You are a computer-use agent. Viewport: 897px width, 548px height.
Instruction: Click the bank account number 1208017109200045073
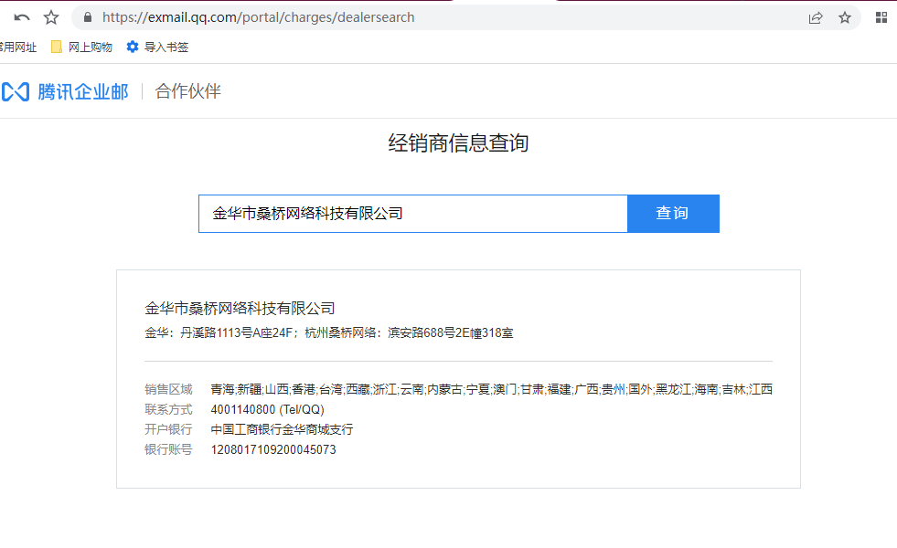[273, 449]
